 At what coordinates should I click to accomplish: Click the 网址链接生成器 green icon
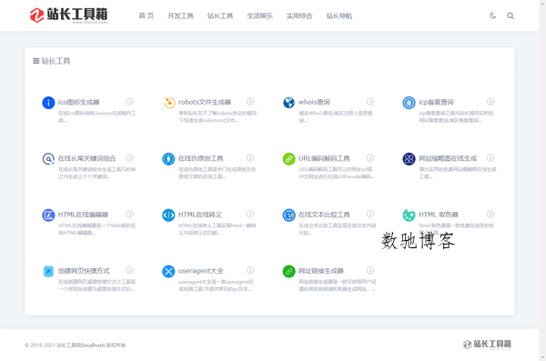tap(289, 271)
